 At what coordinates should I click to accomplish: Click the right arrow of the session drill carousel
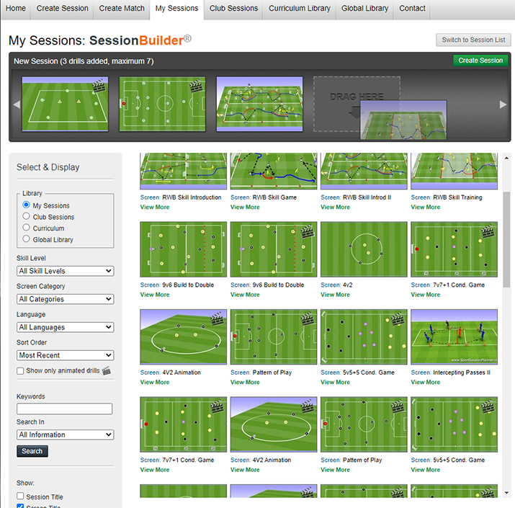click(x=503, y=104)
